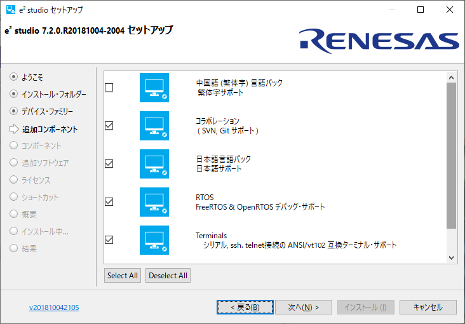This screenshot has height=324, width=465.
Task: Enable the 中国語 (繁体字) 言語パック checkbox
Action: pos(109,87)
